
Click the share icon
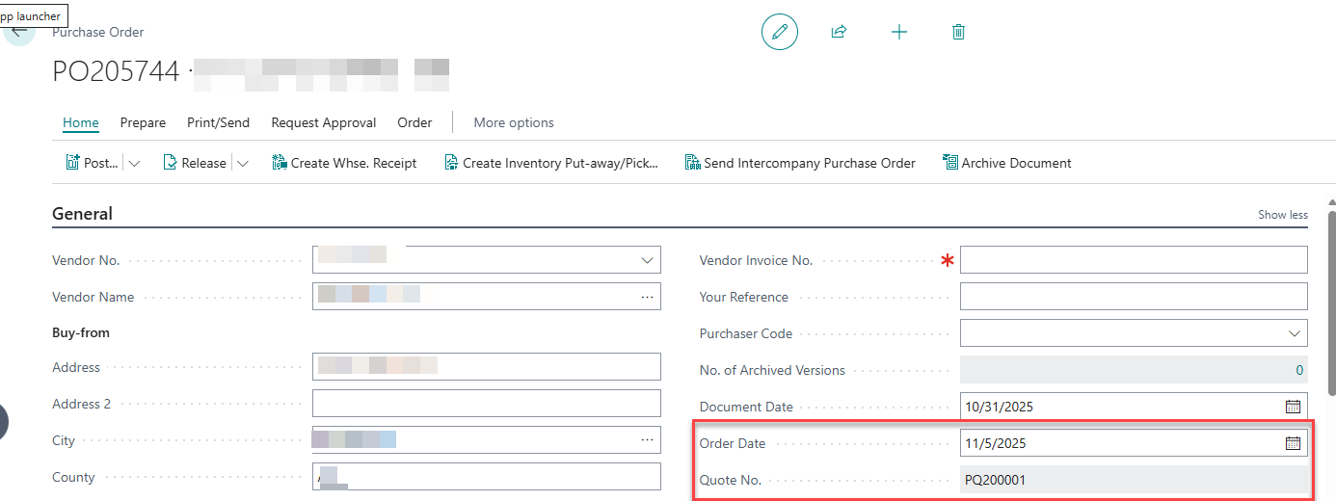point(839,32)
